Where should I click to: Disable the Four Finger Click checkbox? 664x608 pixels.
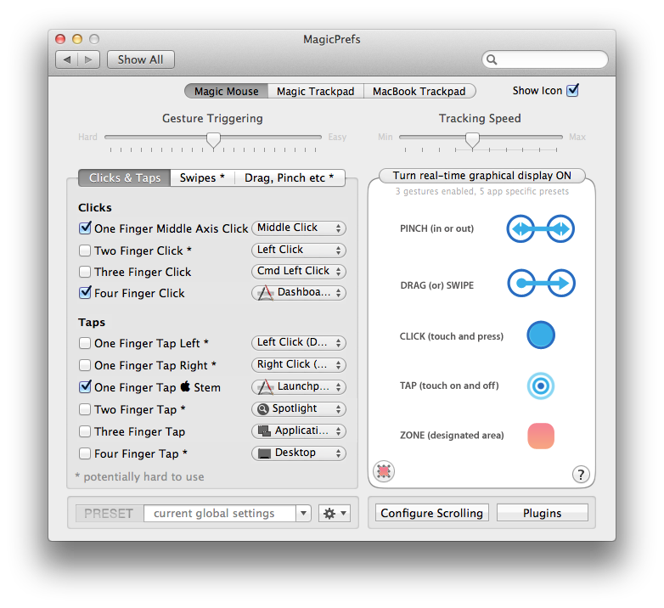(x=85, y=293)
